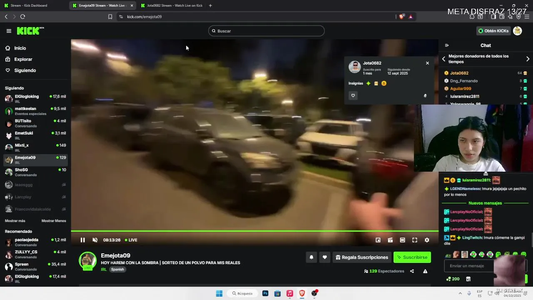Screen dimensions: 533x300
Task: Open paolaojedda recommended channel
Action: 35,242
